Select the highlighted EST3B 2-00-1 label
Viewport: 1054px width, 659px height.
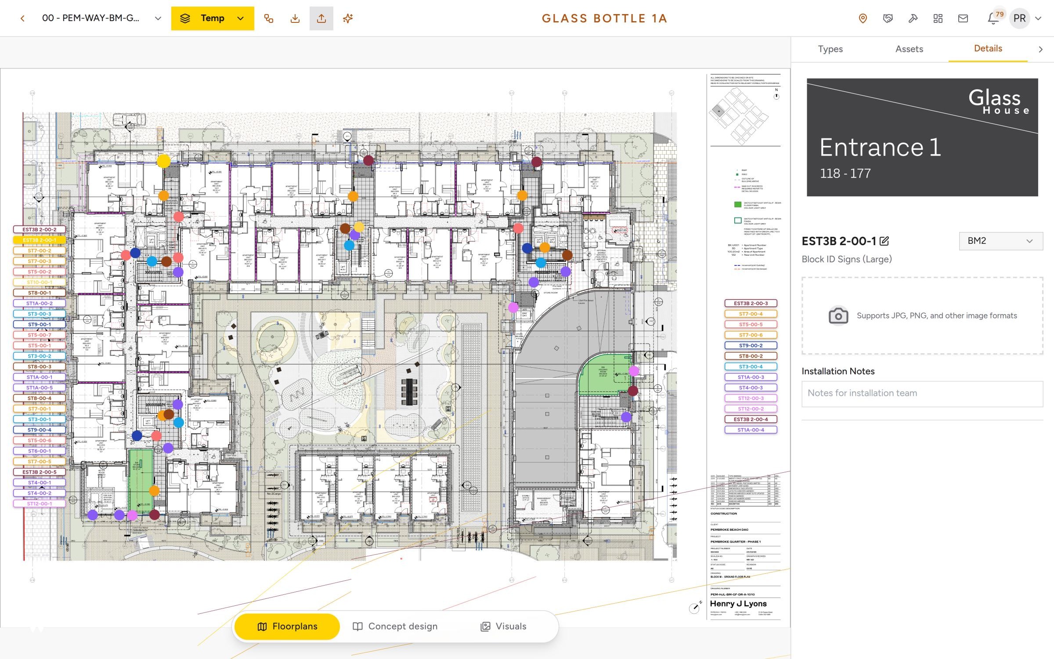click(x=40, y=240)
